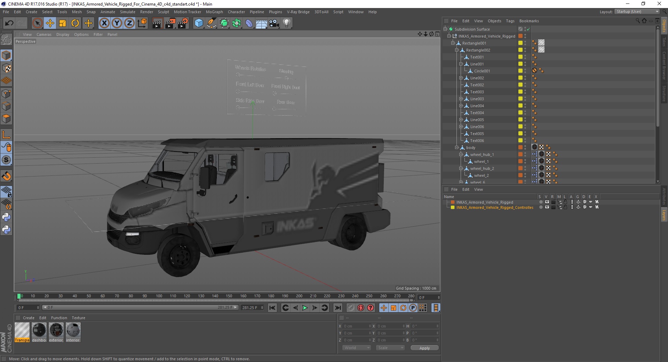Collapse wheel_hub_1 tree node
The width and height of the screenshot is (668, 362).
(461, 155)
